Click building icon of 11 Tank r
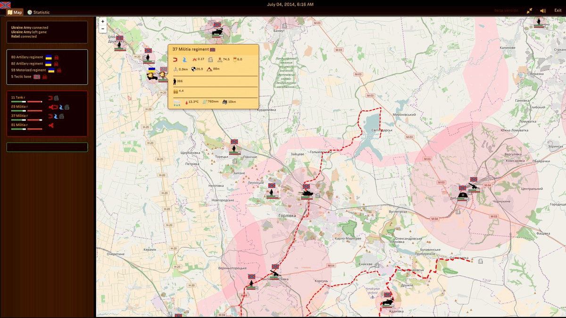566x318 pixels. click(x=56, y=98)
